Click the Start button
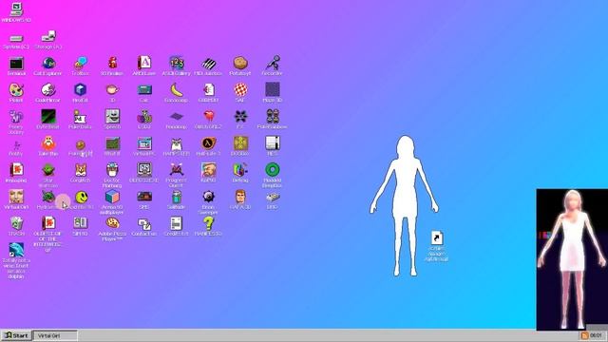608x342 pixels. coord(16,335)
